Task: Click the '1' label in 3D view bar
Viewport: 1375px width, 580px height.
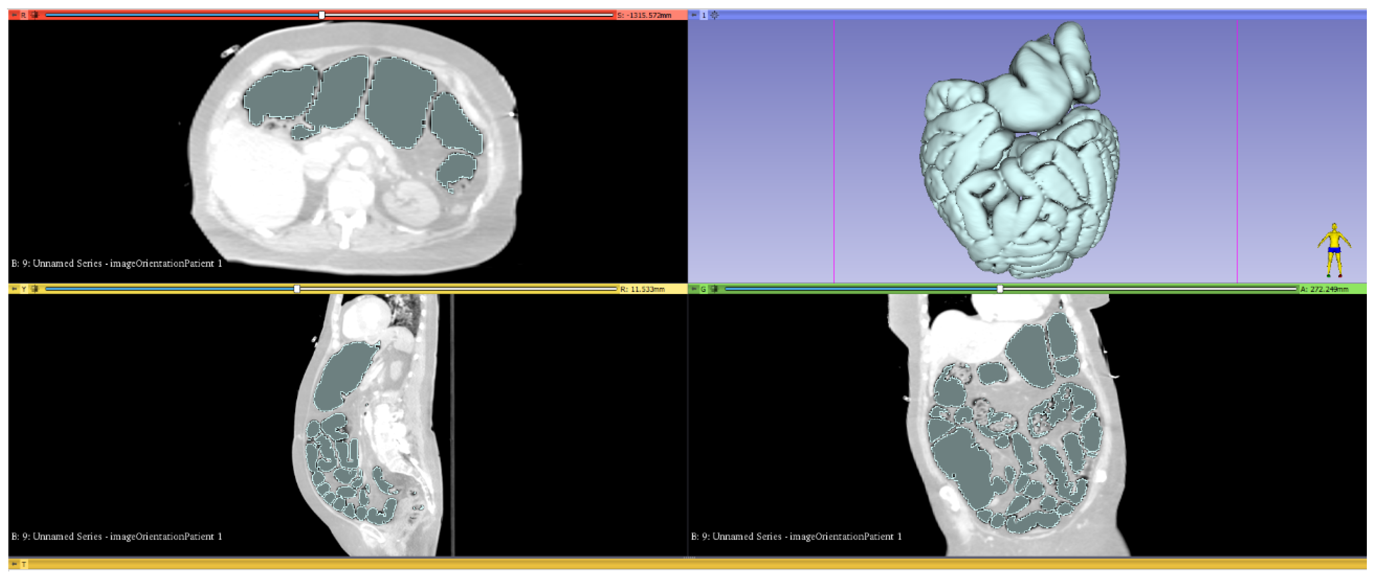Action: click(x=703, y=15)
